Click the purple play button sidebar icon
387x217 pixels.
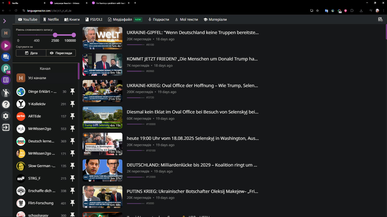tap(6, 45)
